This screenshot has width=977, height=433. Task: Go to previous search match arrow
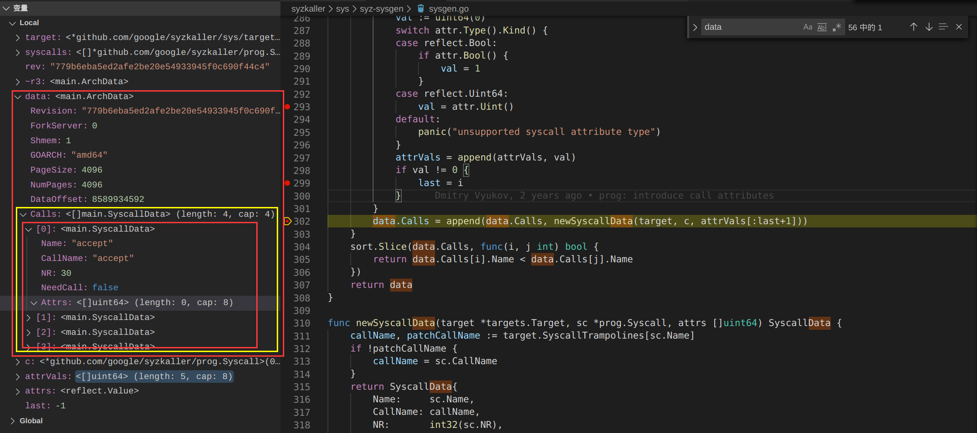click(x=914, y=27)
